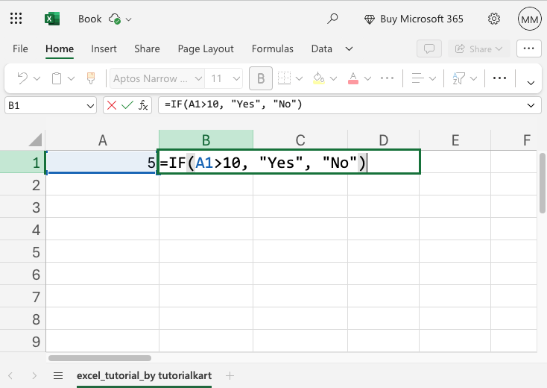Cancel the formula with the red X
Image resolution: width=547 pixels, height=388 pixels.
[111, 105]
